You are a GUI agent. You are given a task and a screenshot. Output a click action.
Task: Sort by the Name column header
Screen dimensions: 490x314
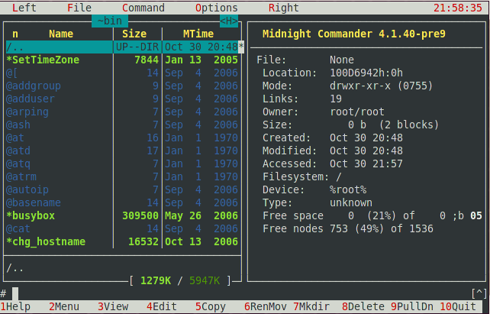pos(61,34)
